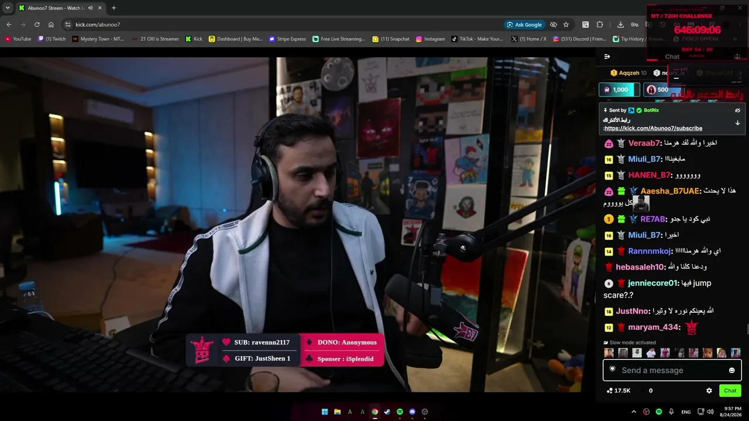Open the TikTok bookmark
This screenshot has width=749, height=421.
click(x=477, y=39)
